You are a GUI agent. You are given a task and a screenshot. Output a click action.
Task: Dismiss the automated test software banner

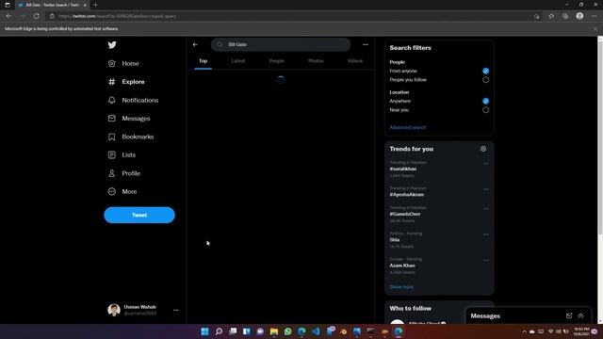595,29
